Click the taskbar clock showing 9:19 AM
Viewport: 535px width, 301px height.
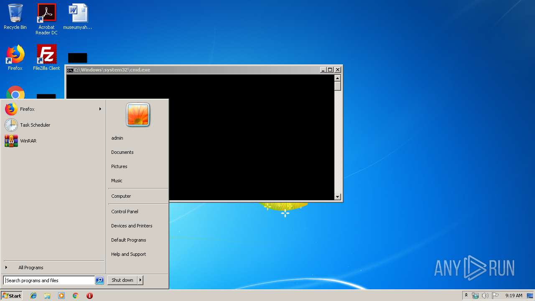coord(514,296)
